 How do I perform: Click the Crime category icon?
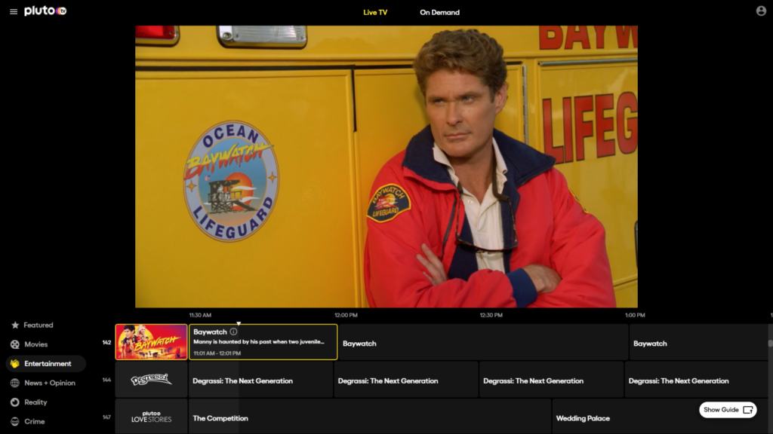click(15, 421)
